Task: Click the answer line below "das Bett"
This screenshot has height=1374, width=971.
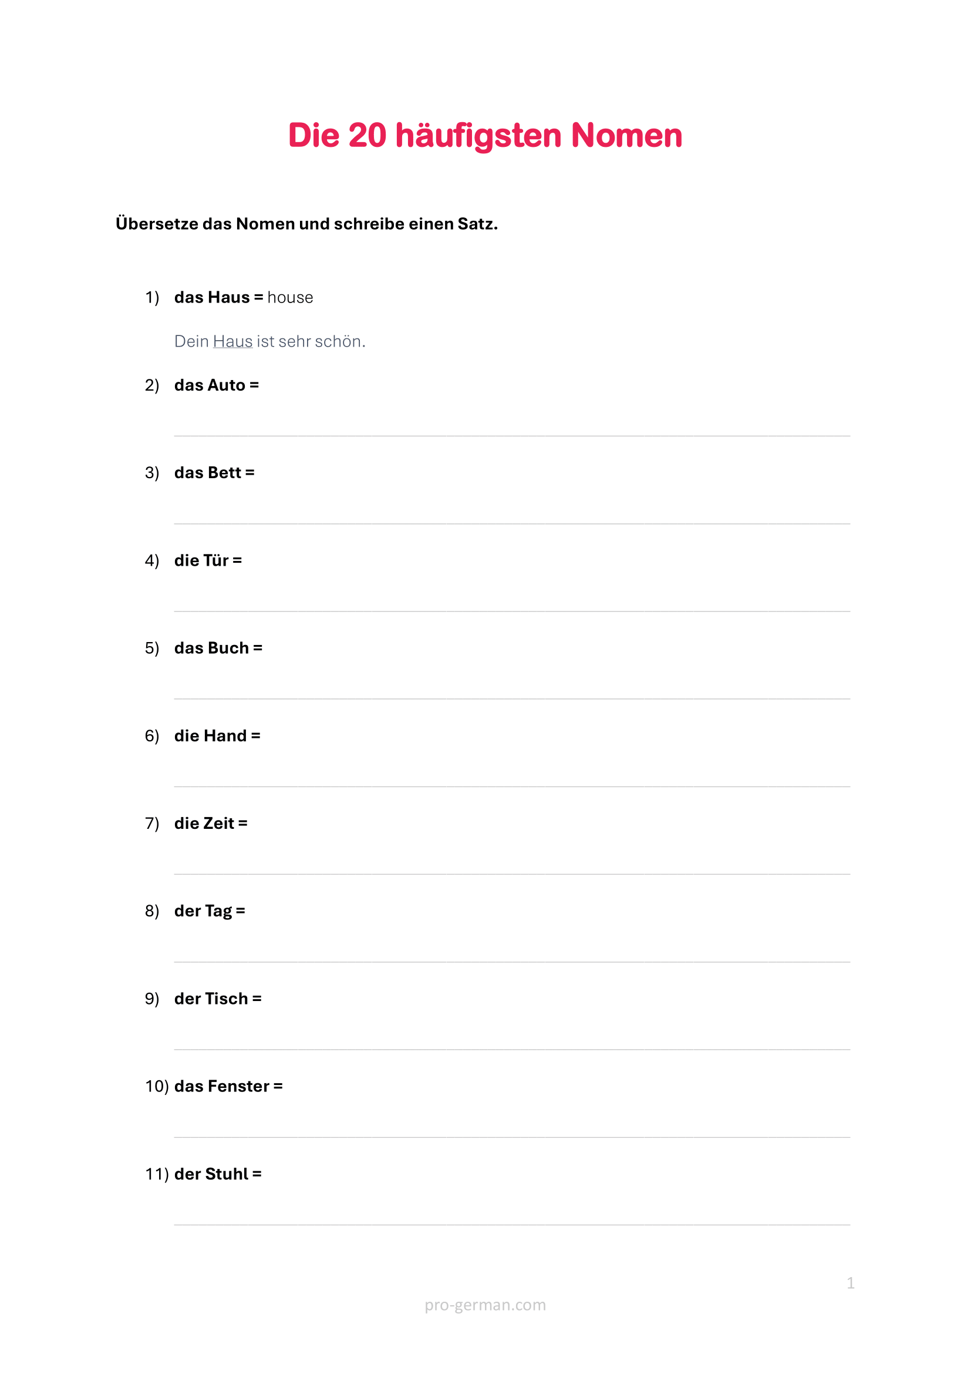Action: coord(512,522)
